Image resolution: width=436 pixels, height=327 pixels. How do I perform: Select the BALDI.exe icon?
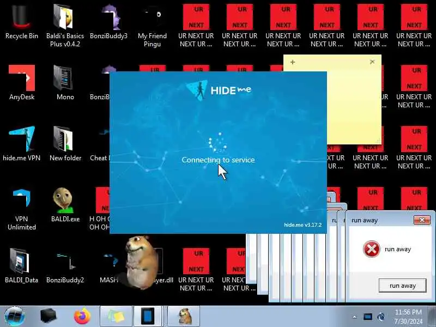[x=65, y=205]
